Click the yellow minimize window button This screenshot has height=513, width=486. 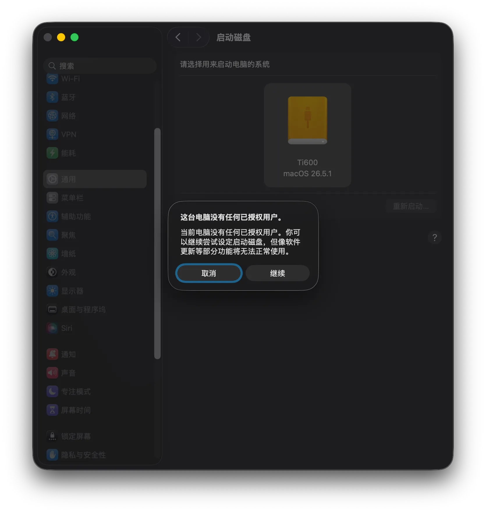point(61,37)
